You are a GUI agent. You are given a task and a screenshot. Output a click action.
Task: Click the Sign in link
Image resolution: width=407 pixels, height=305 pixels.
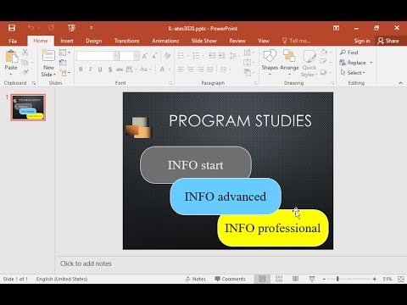click(x=362, y=41)
